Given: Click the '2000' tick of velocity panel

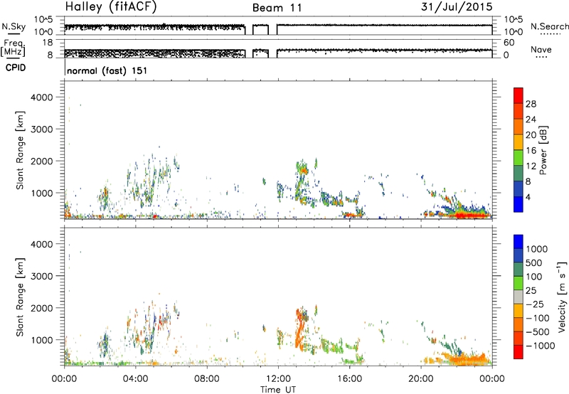Looking at the screenshot, I should [x=42, y=308].
